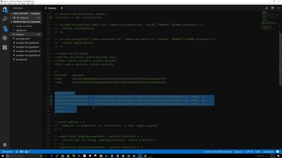Open Task View on the taskbar
This screenshot has width=282, height=158.
46,156
